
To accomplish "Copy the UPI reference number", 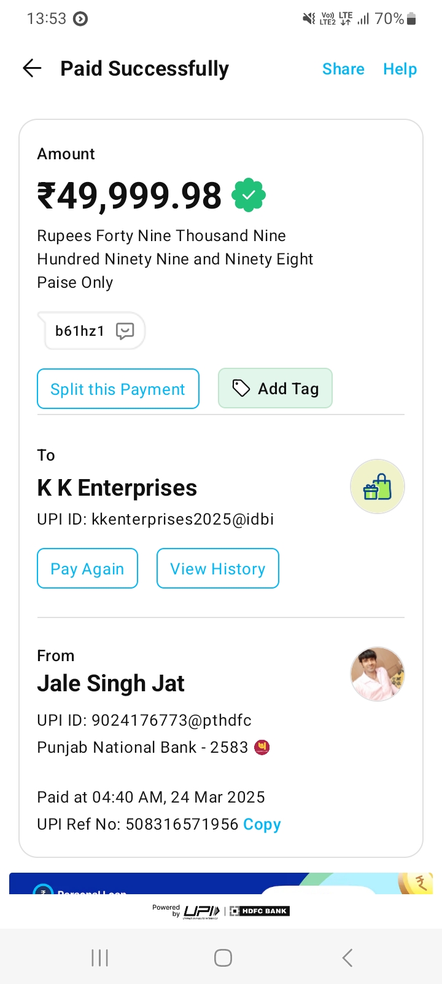I will [262, 824].
